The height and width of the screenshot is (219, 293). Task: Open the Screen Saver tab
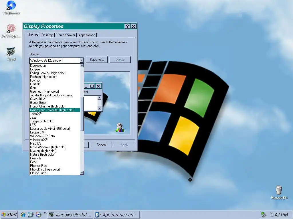point(66,35)
